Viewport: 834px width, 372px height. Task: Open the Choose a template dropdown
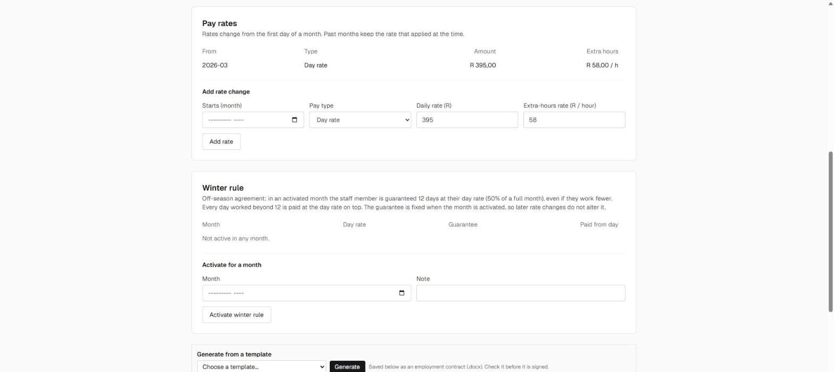(262, 367)
